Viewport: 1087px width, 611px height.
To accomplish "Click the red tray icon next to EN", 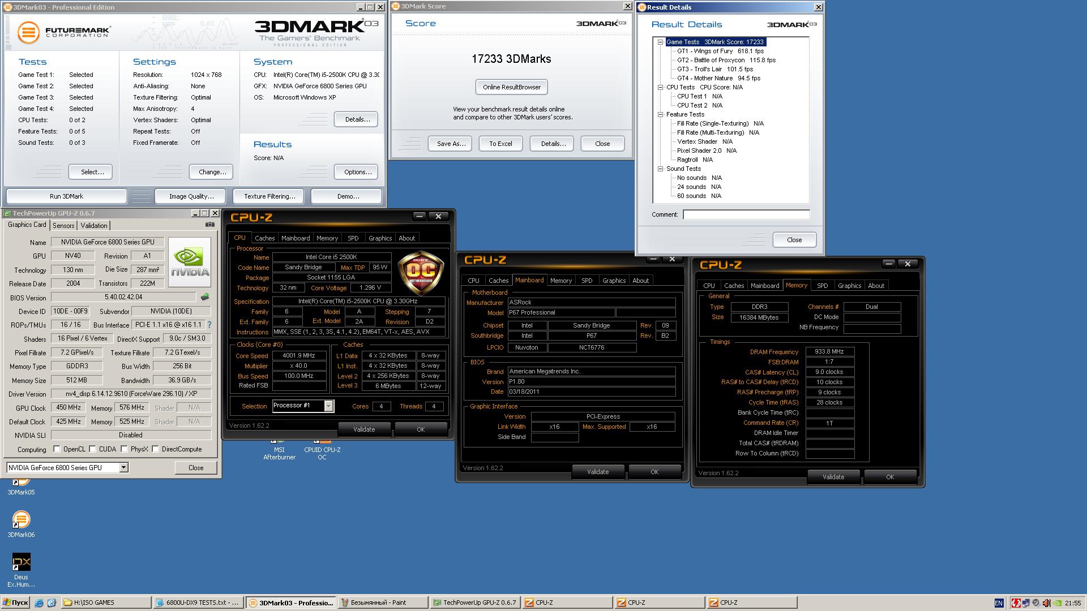I will point(1016,603).
